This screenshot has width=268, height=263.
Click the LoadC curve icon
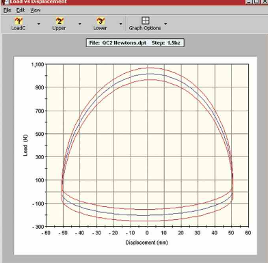point(18,21)
